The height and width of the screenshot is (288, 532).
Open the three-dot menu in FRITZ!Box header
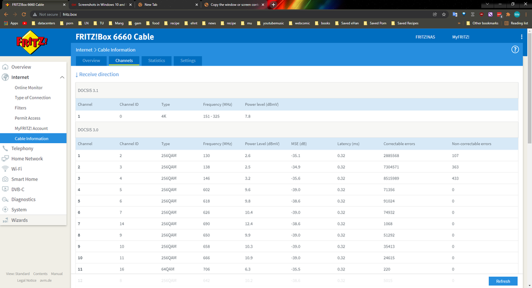521,37
